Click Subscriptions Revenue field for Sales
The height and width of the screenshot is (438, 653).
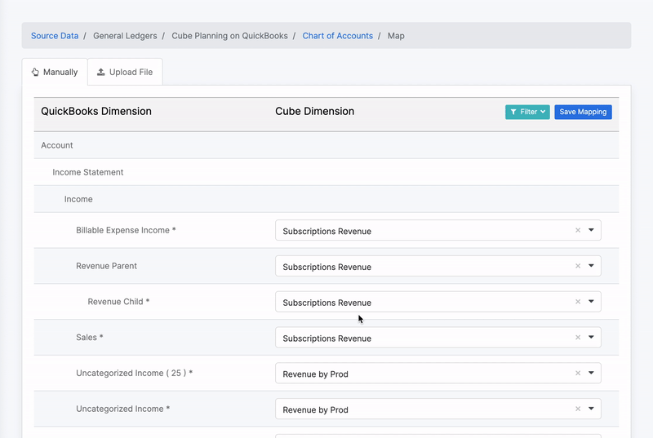[x=438, y=338]
